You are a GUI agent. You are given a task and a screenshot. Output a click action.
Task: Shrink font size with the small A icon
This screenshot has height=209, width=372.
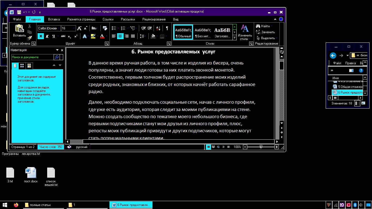point(86,28)
